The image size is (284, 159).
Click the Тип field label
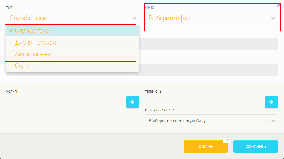(x=9, y=8)
